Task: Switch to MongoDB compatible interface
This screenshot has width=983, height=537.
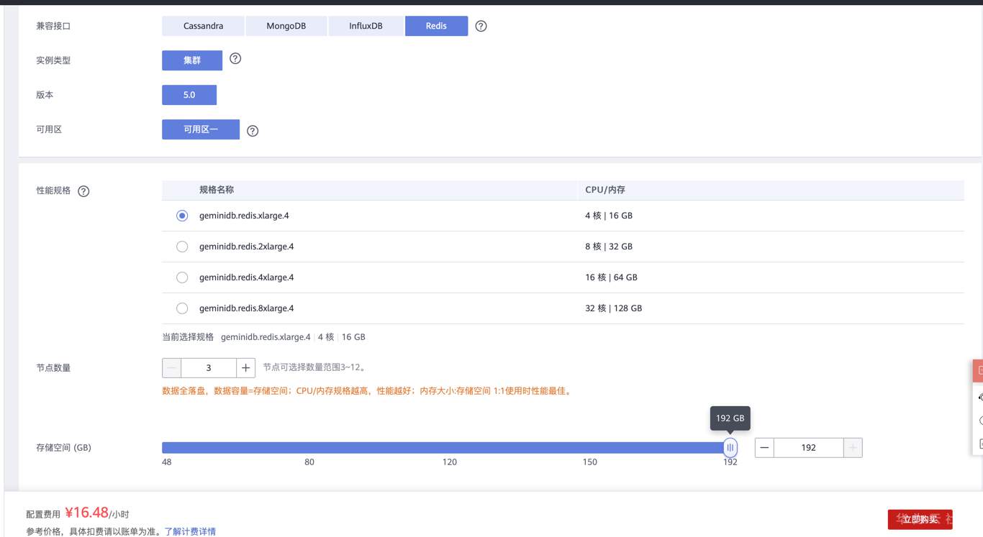Action: pyautogui.click(x=286, y=26)
